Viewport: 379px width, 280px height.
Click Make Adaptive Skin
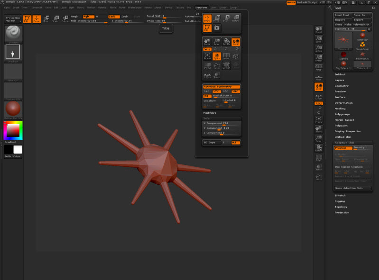click(352, 188)
